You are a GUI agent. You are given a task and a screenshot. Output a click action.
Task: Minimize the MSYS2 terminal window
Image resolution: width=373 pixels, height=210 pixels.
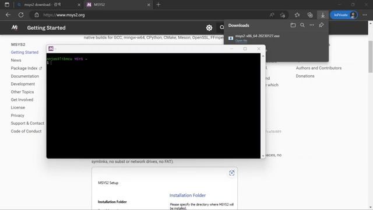pos(231,48)
